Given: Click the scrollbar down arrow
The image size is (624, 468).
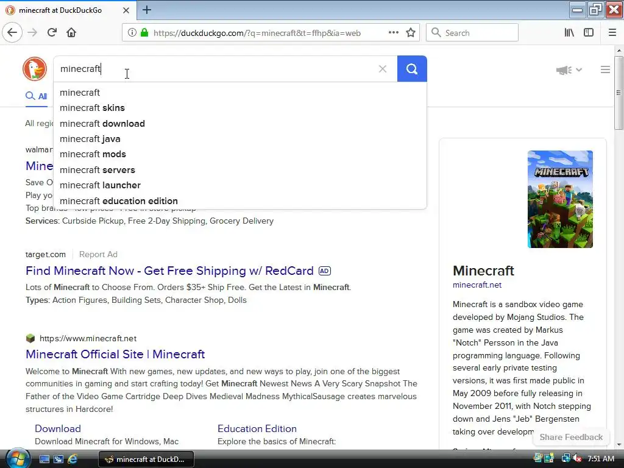Looking at the screenshot, I should (x=619, y=444).
